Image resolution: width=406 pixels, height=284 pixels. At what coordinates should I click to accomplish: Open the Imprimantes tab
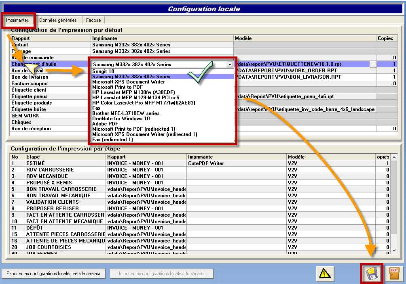click(18, 20)
